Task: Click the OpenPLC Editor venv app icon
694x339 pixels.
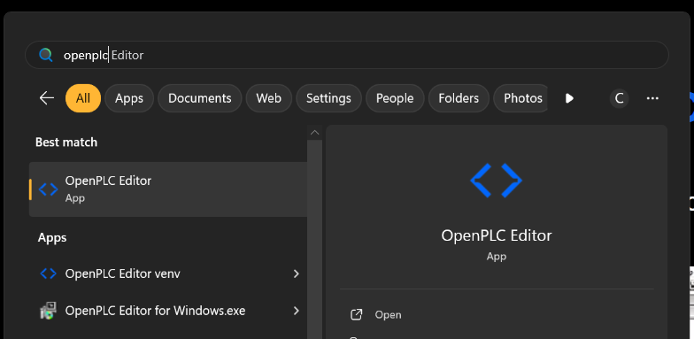Action: pos(48,274)
